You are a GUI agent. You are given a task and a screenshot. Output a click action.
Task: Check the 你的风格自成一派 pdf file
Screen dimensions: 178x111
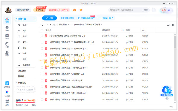42,87
